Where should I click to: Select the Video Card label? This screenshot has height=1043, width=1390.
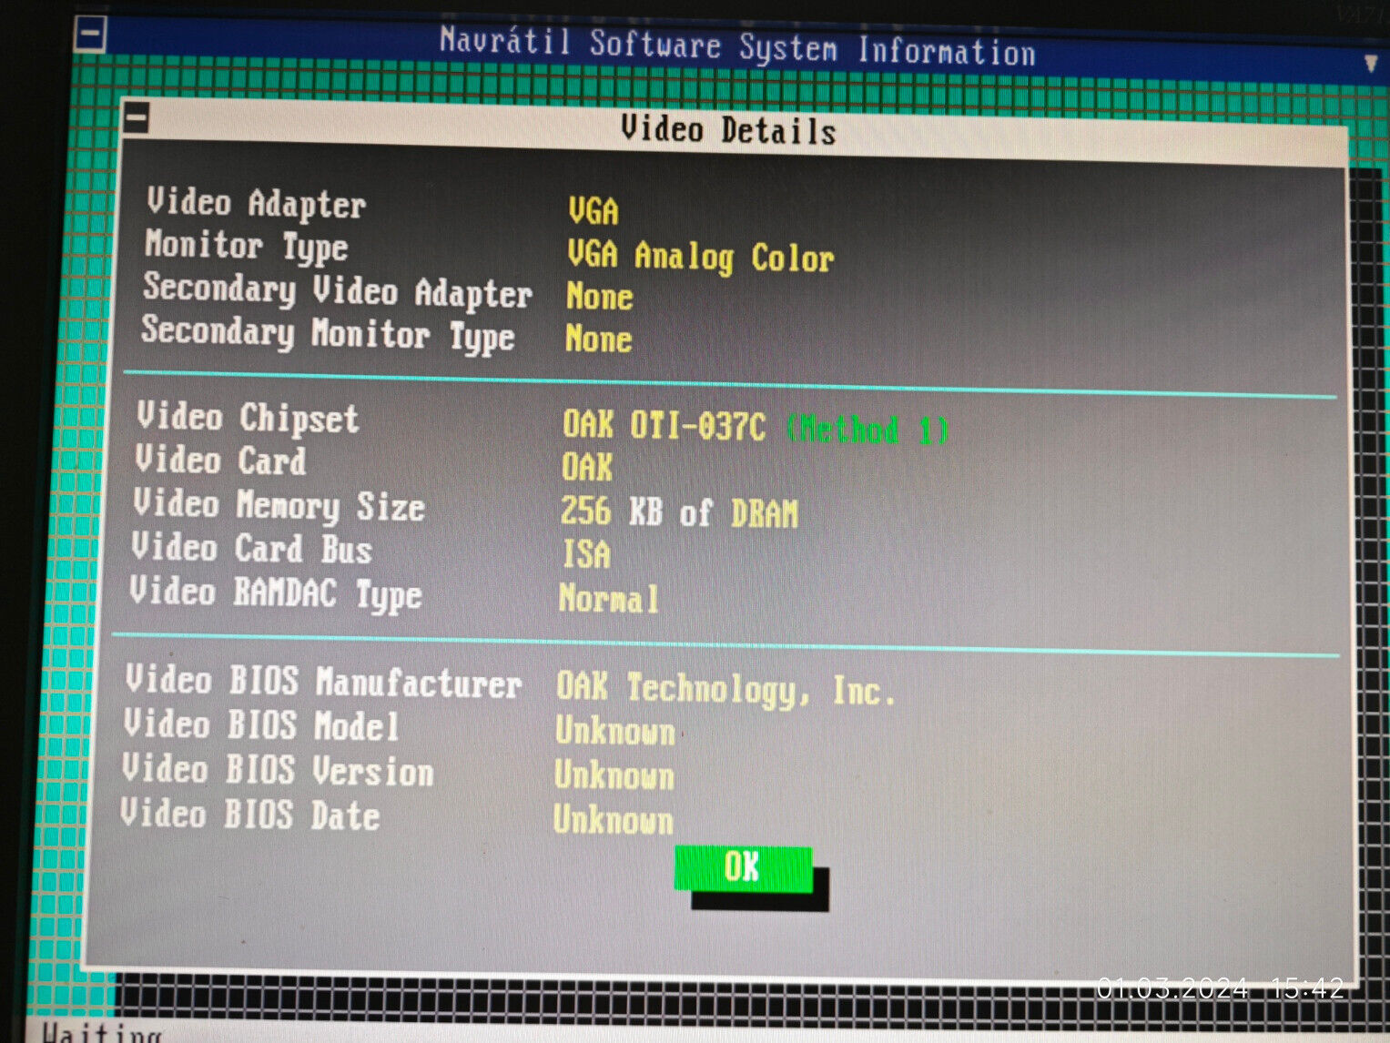pos(220,460)
